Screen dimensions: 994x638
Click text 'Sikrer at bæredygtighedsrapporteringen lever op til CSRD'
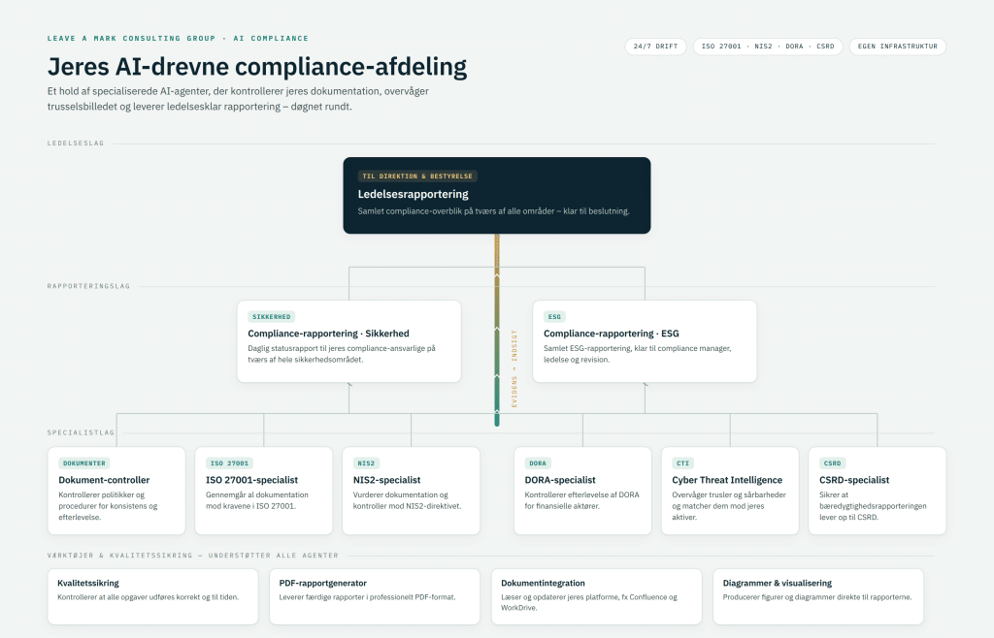[873, 506]
